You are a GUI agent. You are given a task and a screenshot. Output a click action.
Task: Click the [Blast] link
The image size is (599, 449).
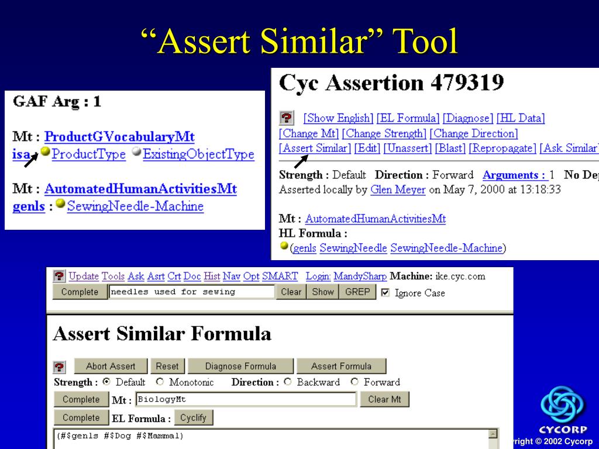pos(450,148)
